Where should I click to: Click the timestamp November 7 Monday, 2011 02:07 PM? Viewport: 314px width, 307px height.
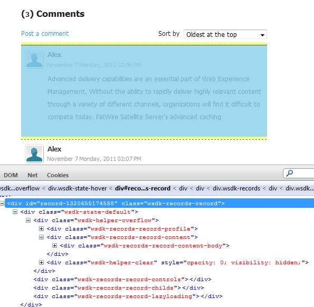(x=94, y=159)
